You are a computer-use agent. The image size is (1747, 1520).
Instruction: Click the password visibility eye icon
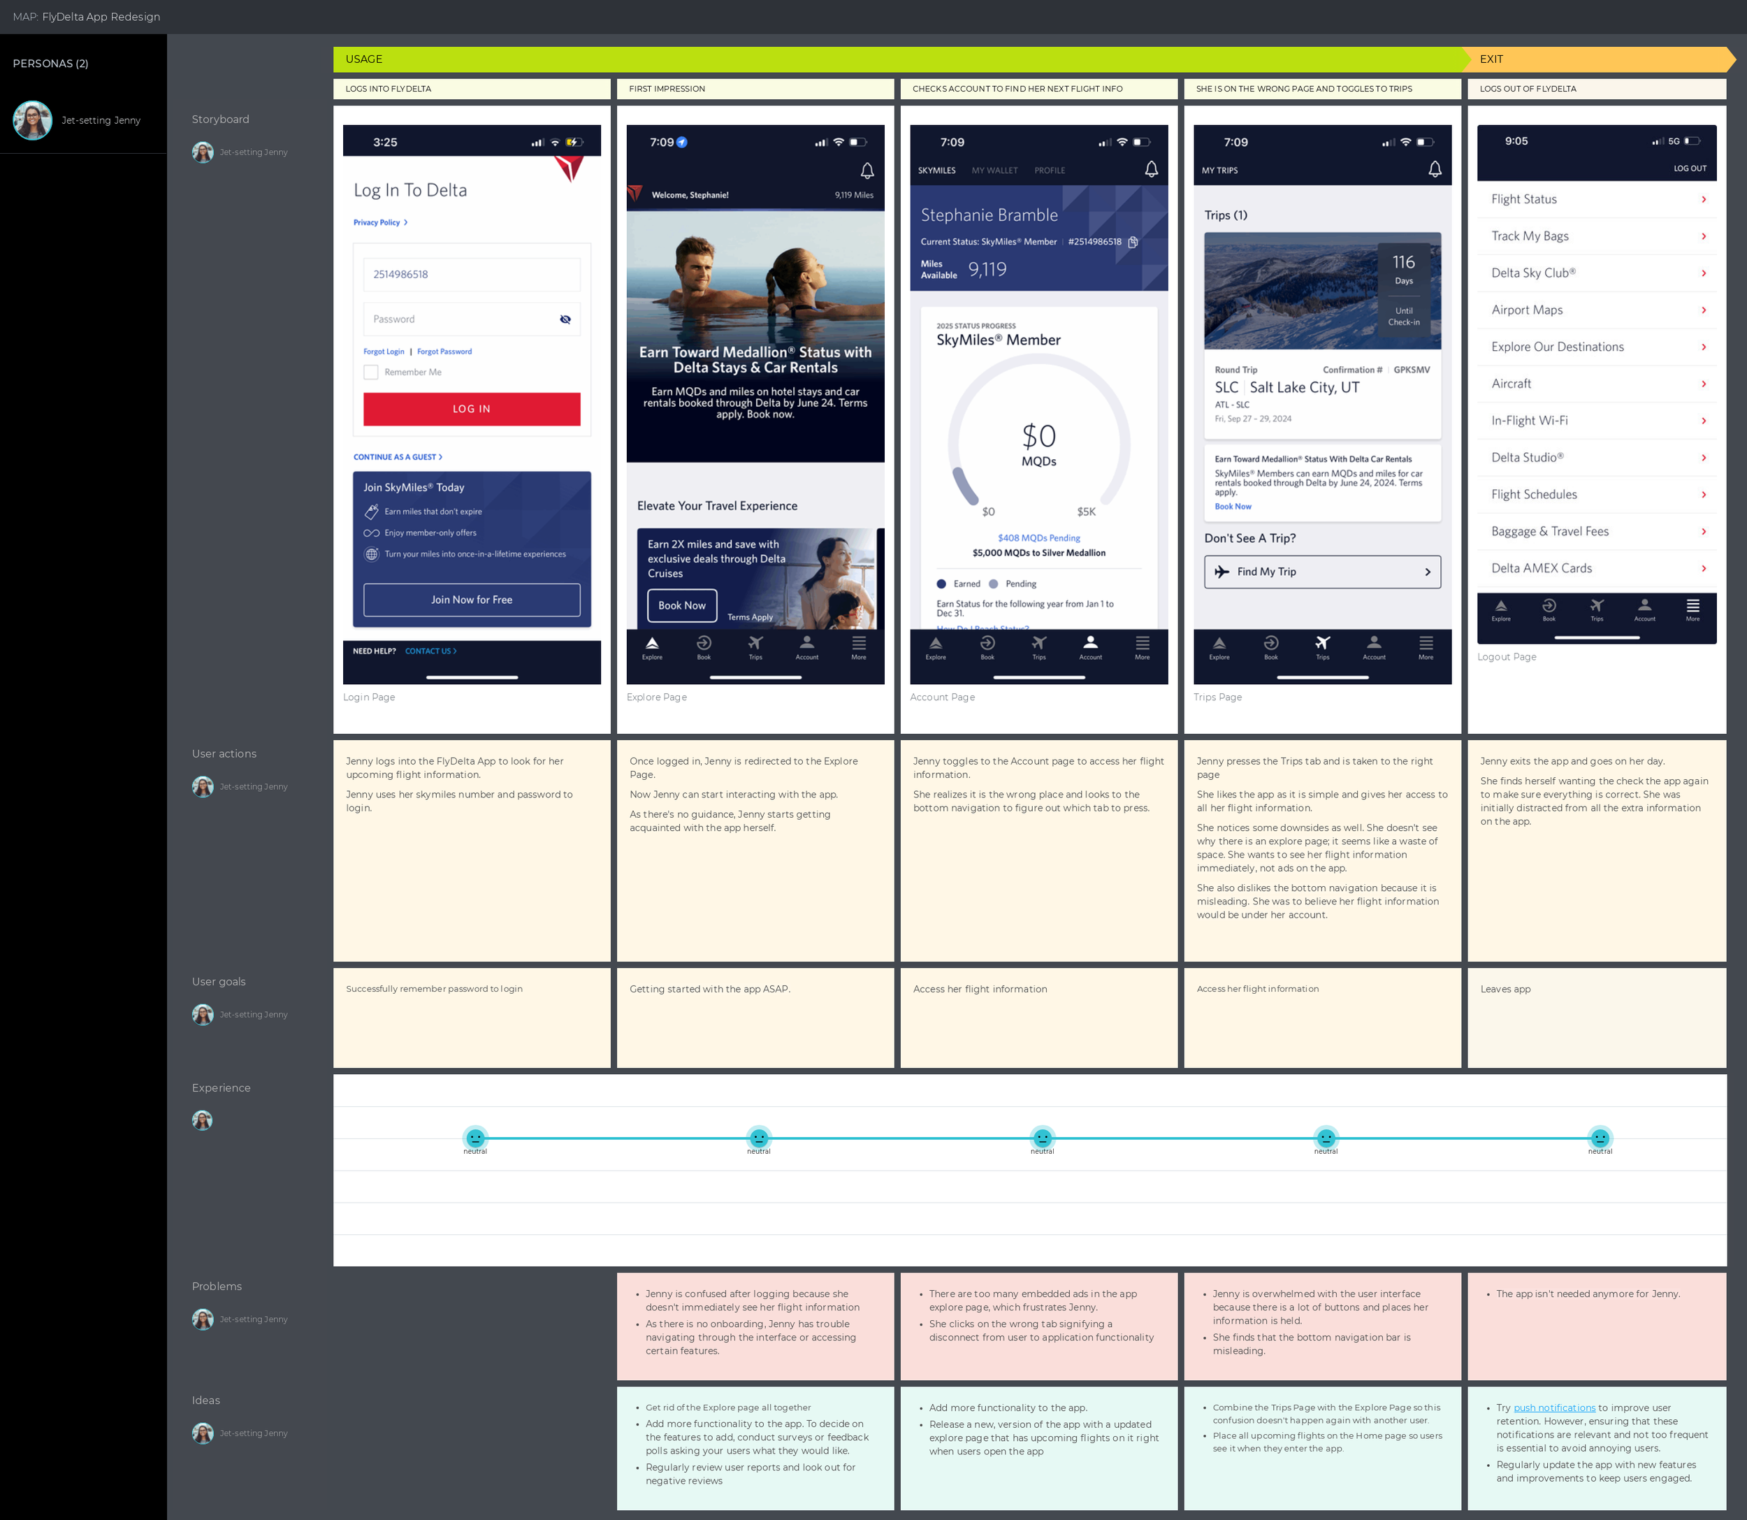[x=565, y=320]
